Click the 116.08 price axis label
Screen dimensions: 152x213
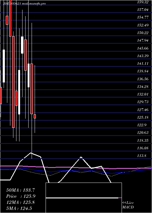click(x=143, y=148)
